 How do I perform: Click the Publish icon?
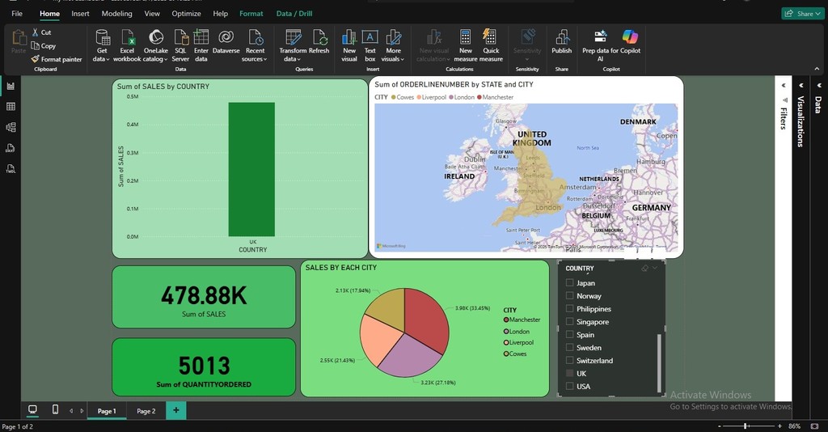[x=562, y=37]
